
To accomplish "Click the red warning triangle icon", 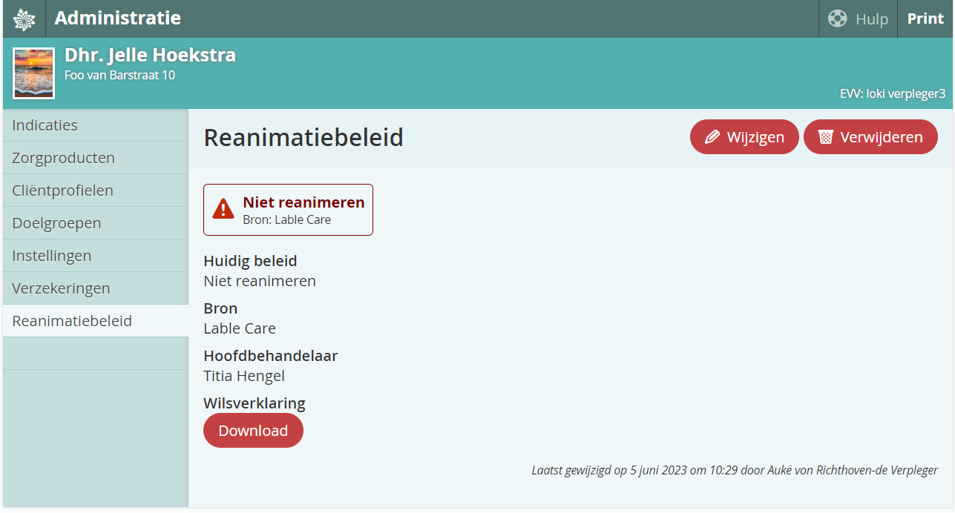I will [x=223, y=210].
